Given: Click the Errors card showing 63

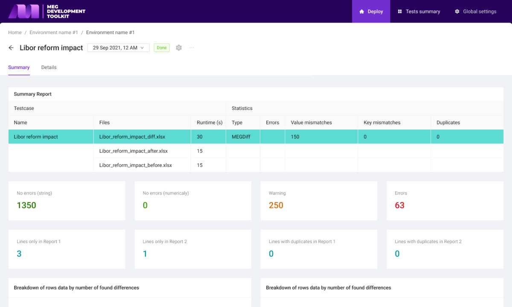Looking at the screenshot, I should click(x=445, y=201).
